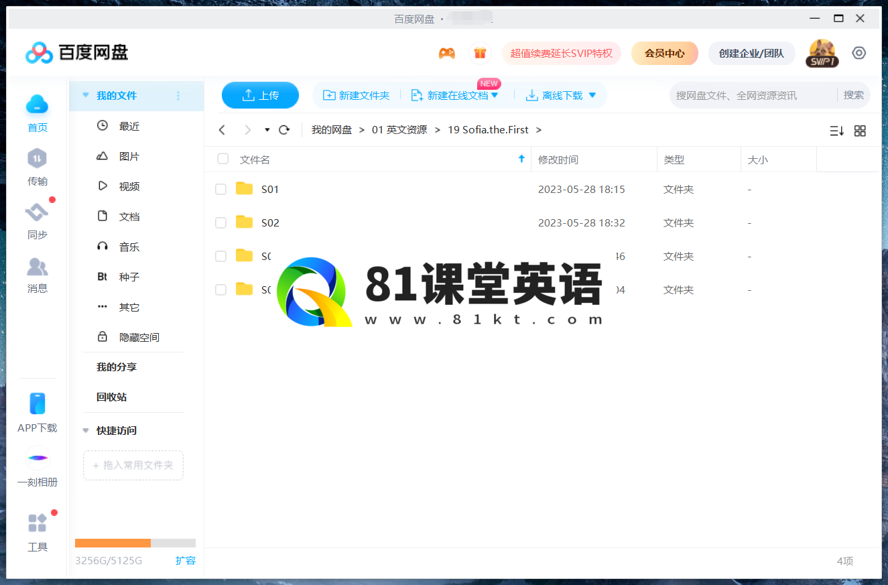Open 传输 transfer panel icon
The image size is (888, 585).
click(38, 158)
